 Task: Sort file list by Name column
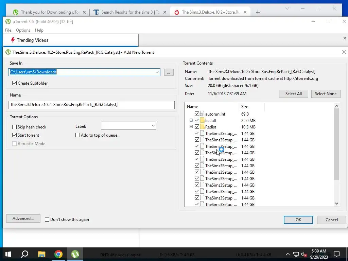[x=212, y=106]
